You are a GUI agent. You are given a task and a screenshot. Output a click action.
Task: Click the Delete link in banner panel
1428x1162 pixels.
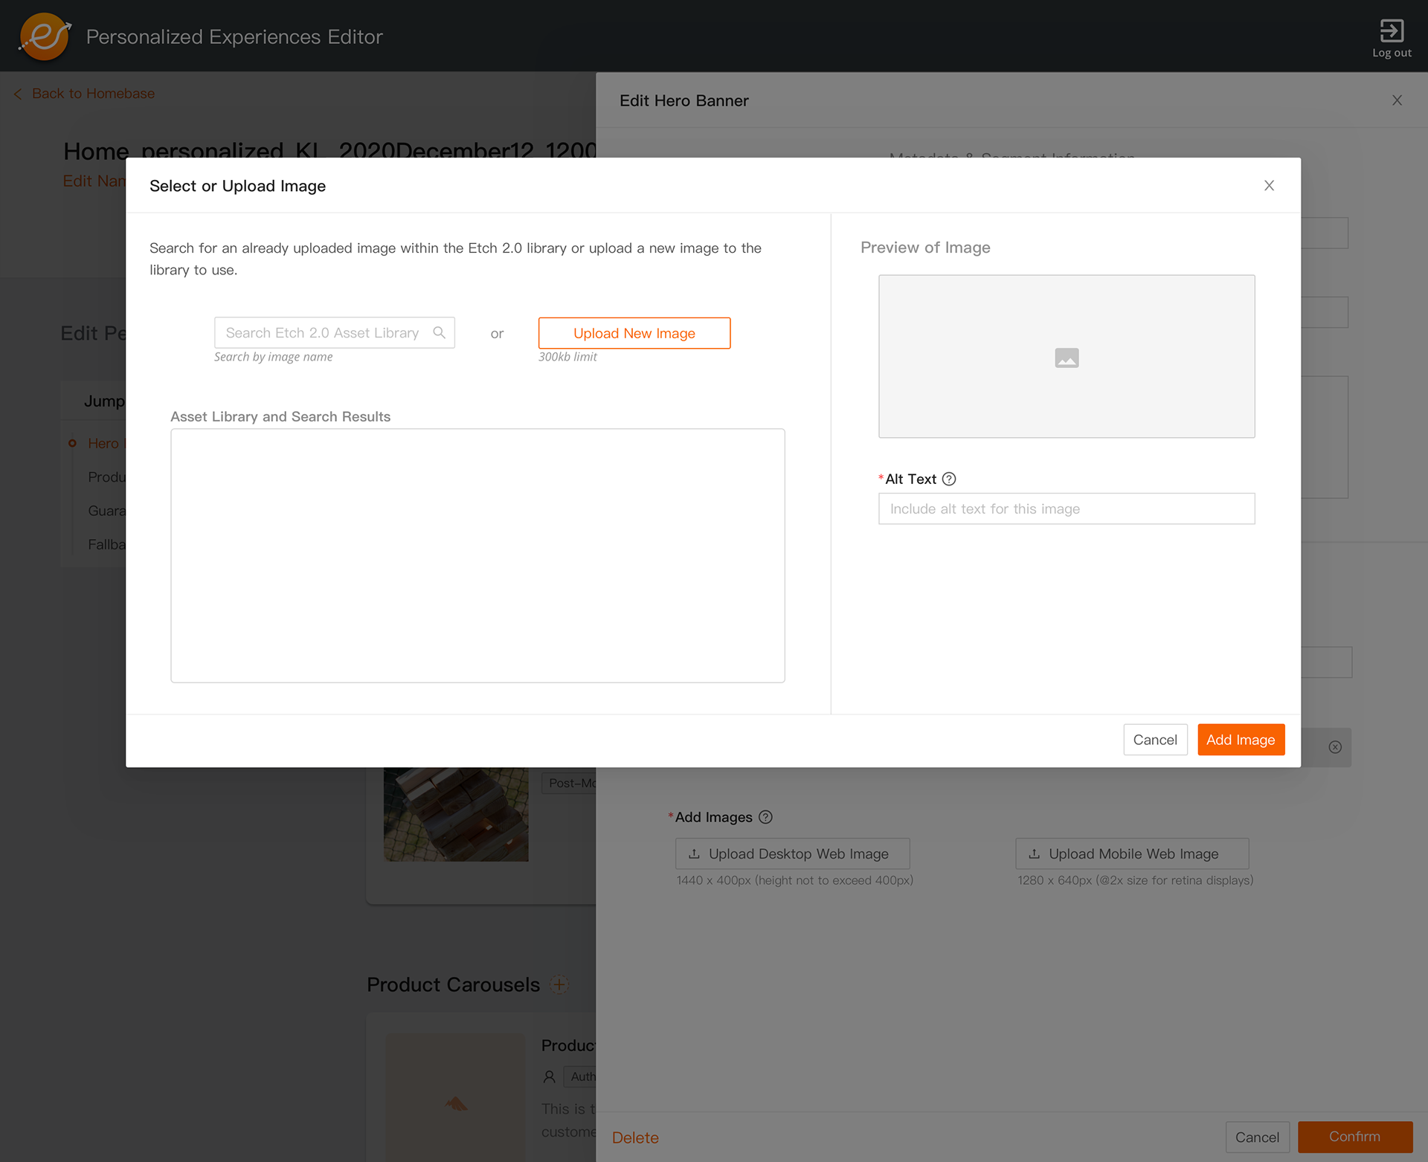point(635,1137)
